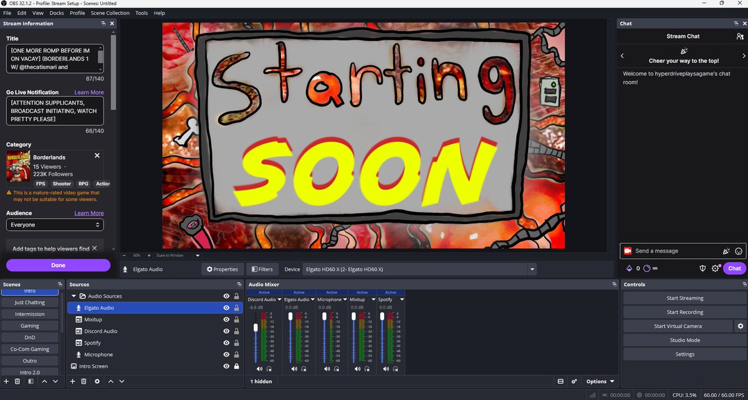The width and height of the screenshot is (748, 400).
Task: Switch audio mixer layout icon
Action: 560,381
